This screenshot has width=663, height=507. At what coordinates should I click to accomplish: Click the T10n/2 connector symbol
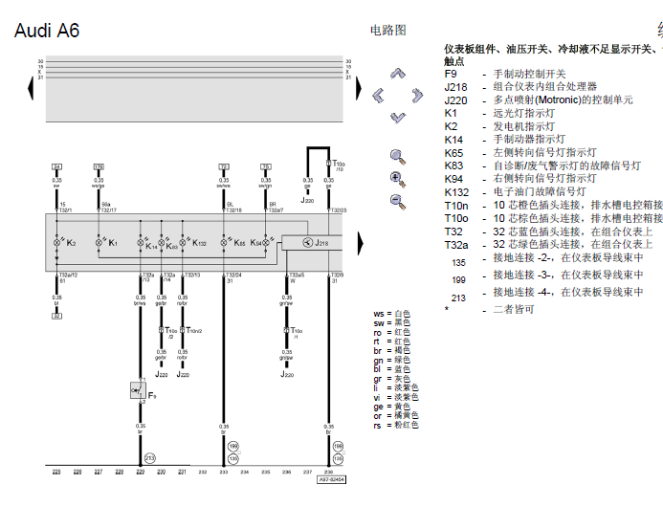pos(182,329)
